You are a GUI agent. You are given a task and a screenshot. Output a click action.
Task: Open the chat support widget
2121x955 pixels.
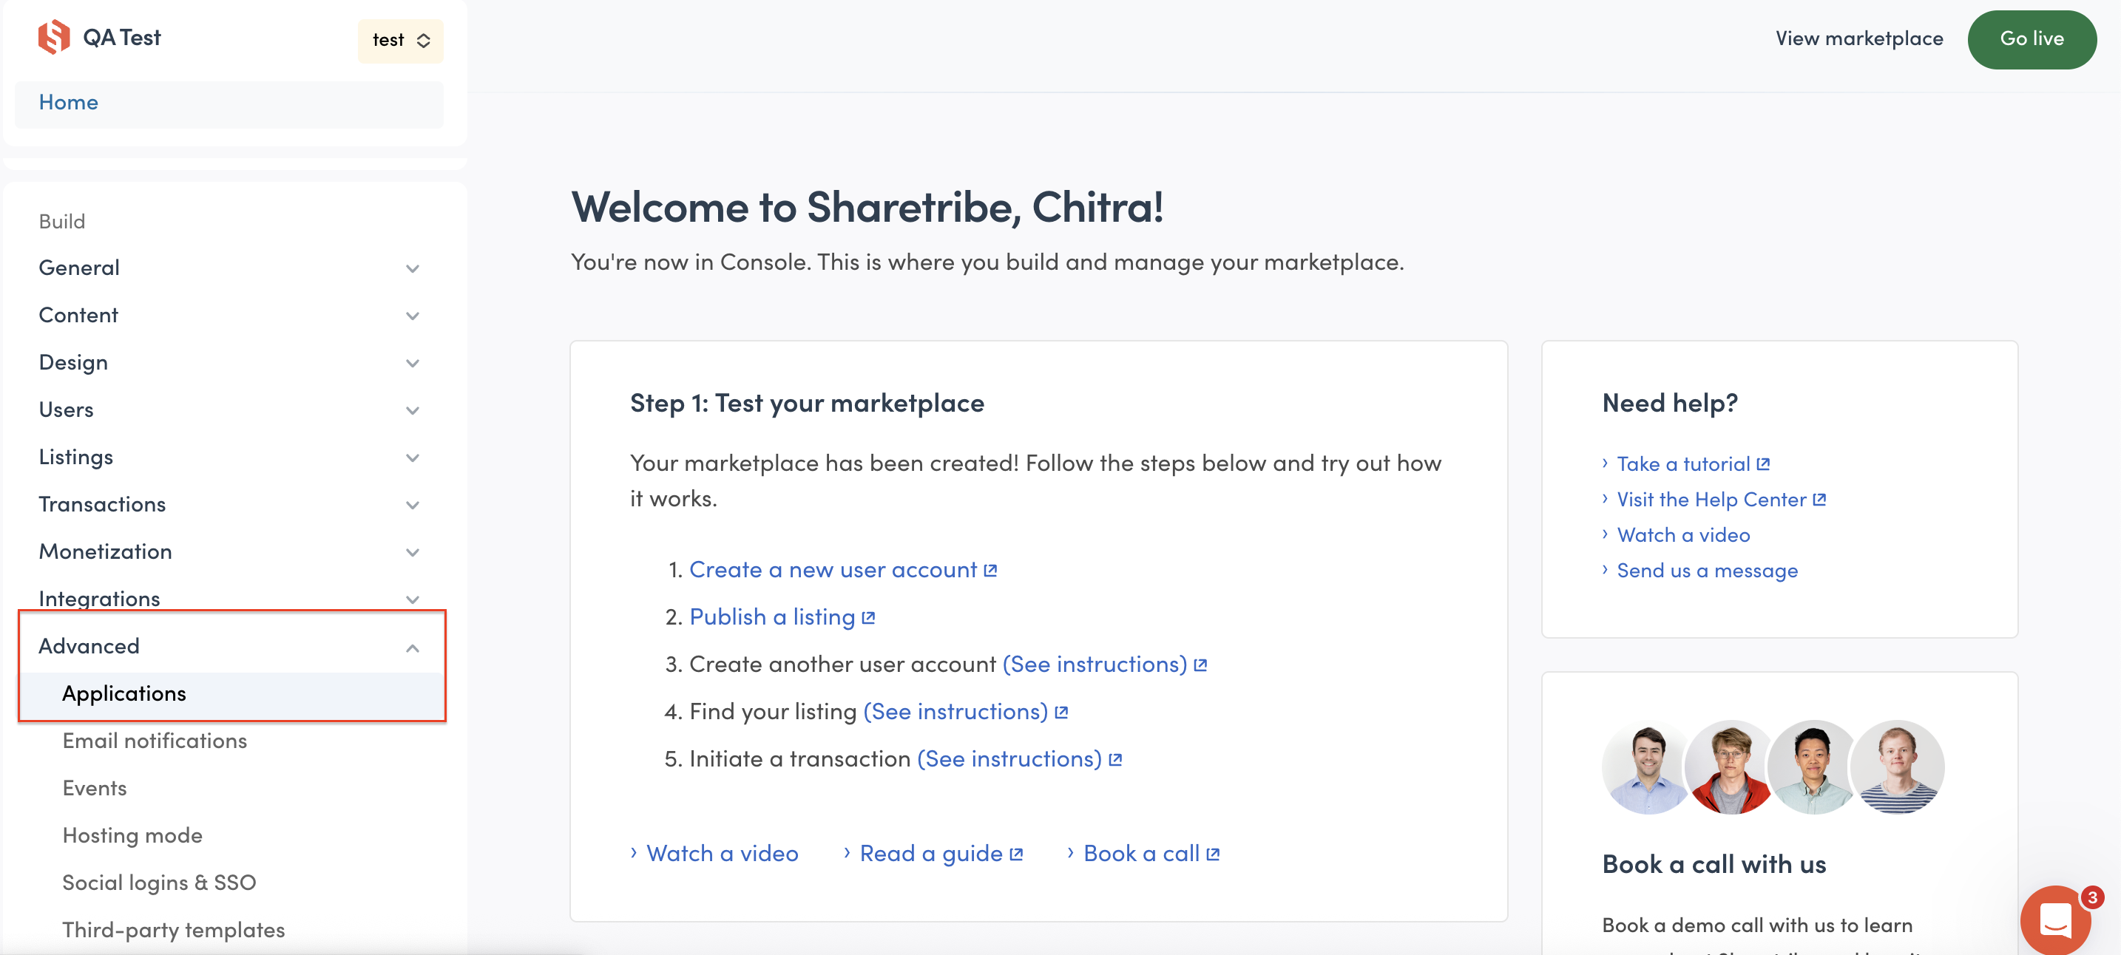pyautogui.click(x=2055, y=920)
